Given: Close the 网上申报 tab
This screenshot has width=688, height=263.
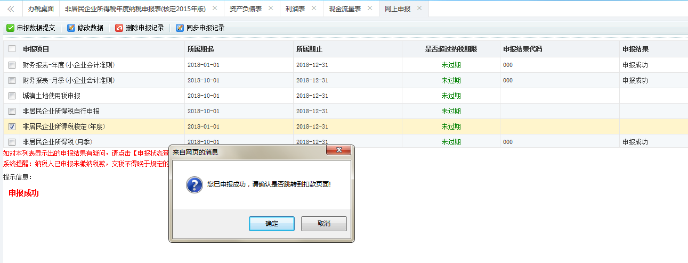Looking at the screenshot, I should pos(419,9).
